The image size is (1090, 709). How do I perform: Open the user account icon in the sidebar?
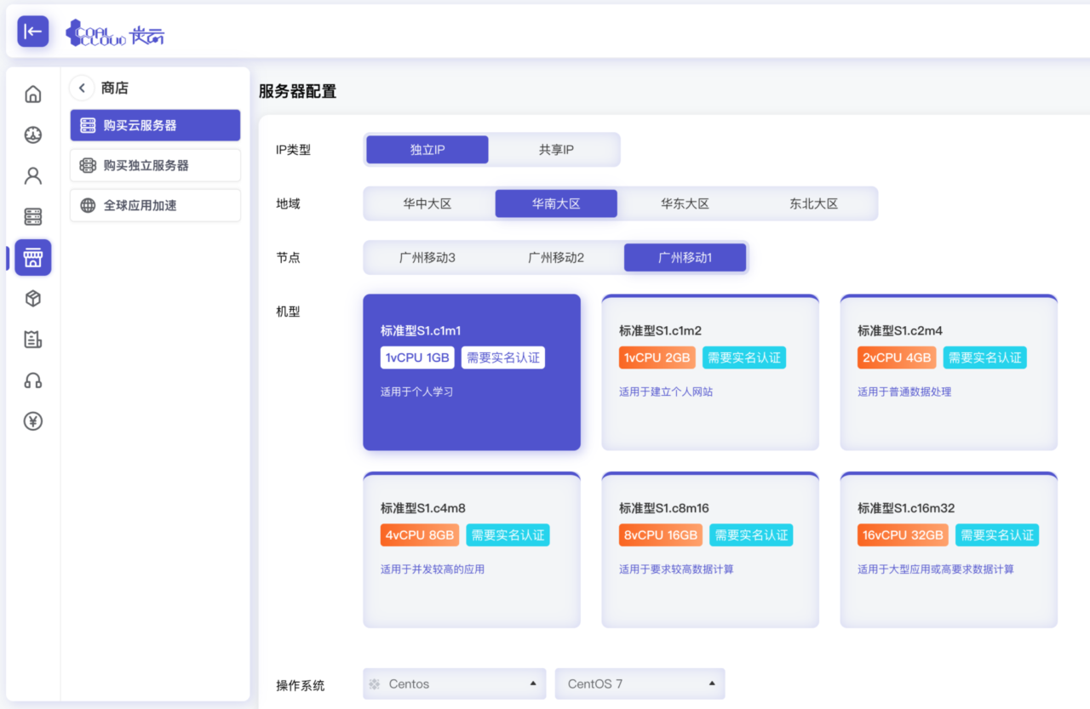(x=33, y=175)
